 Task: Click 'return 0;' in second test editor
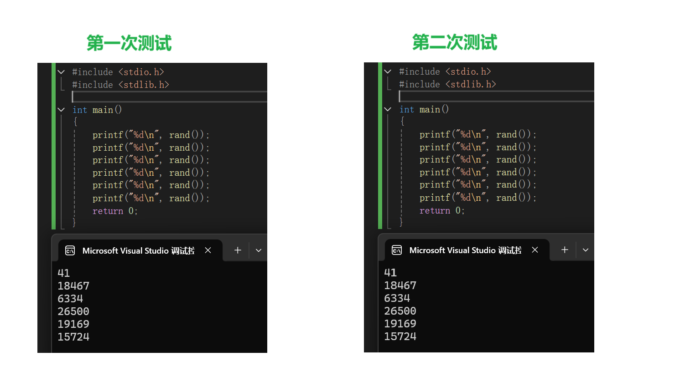(x=442, y=210)
